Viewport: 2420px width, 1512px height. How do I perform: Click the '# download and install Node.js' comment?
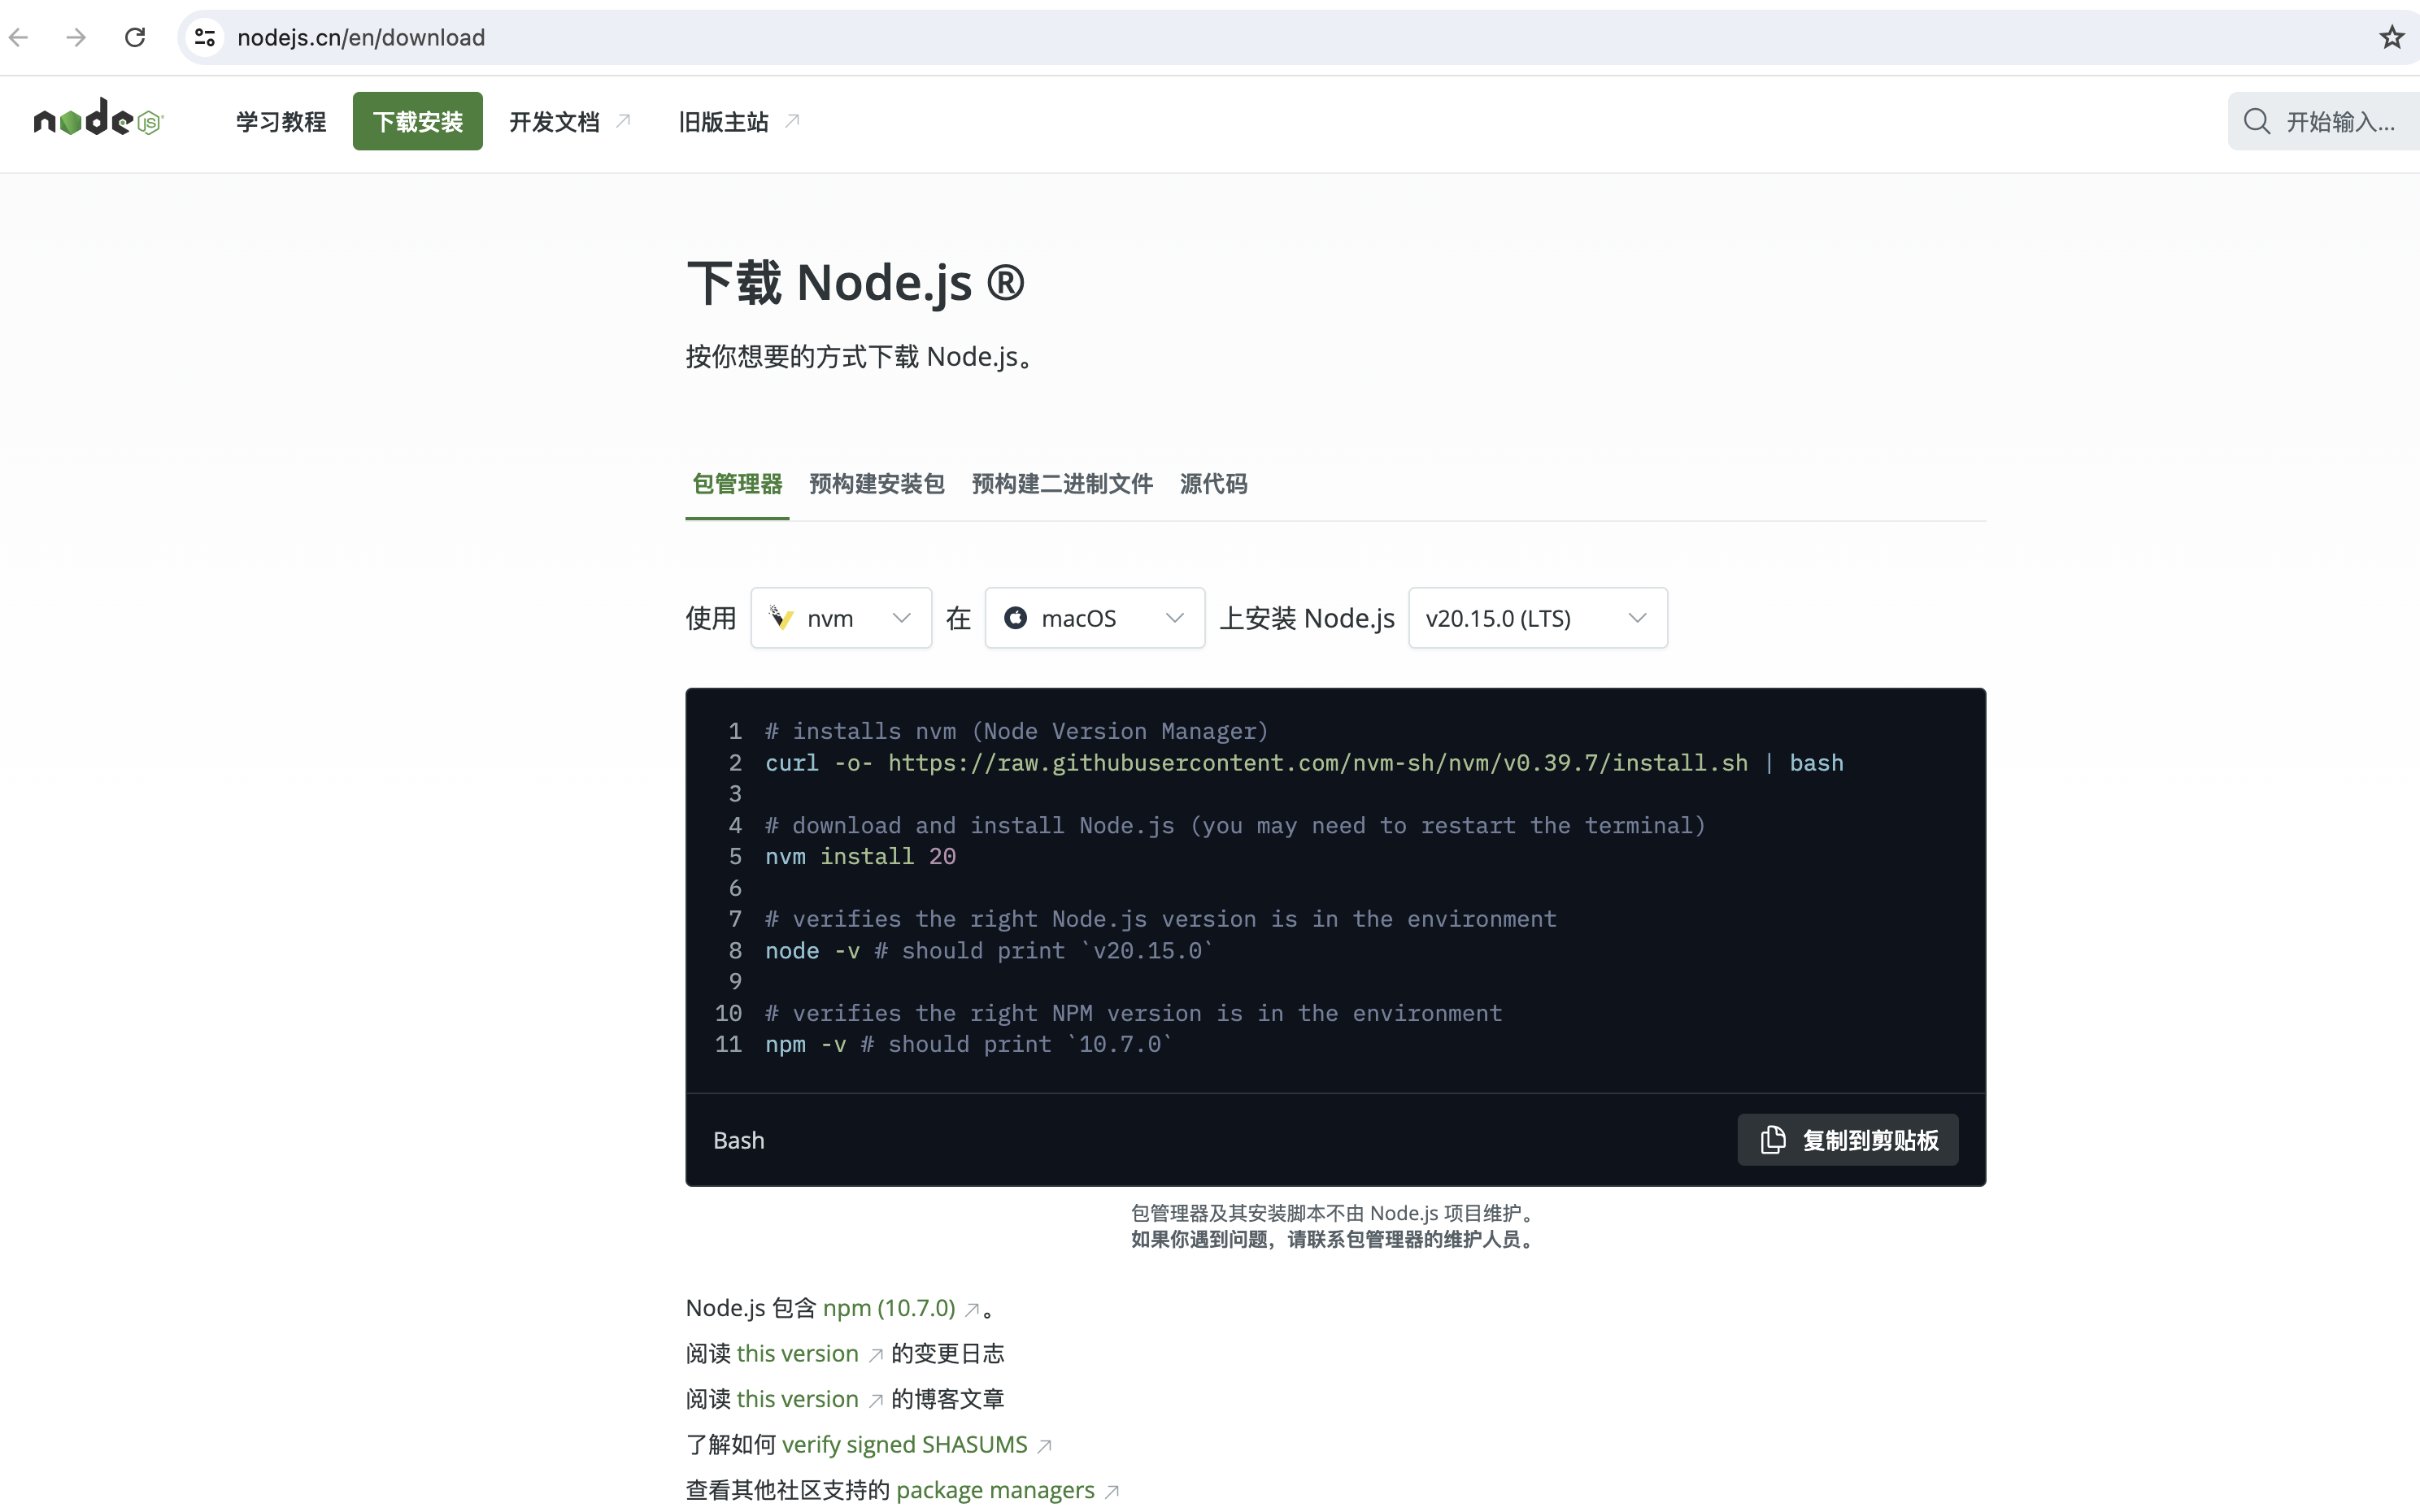coord(1235,826)
